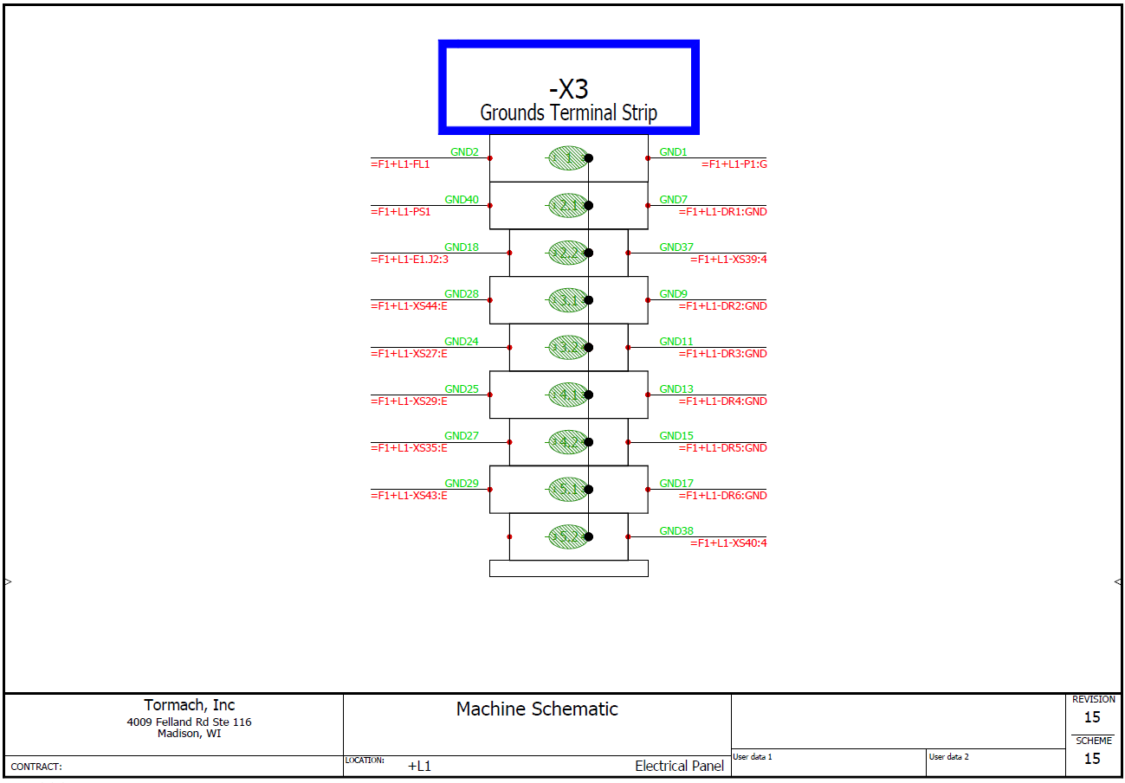Select the terminal 5.2 oval symbol
1125x783 pixels.
[x=568, y=536]
